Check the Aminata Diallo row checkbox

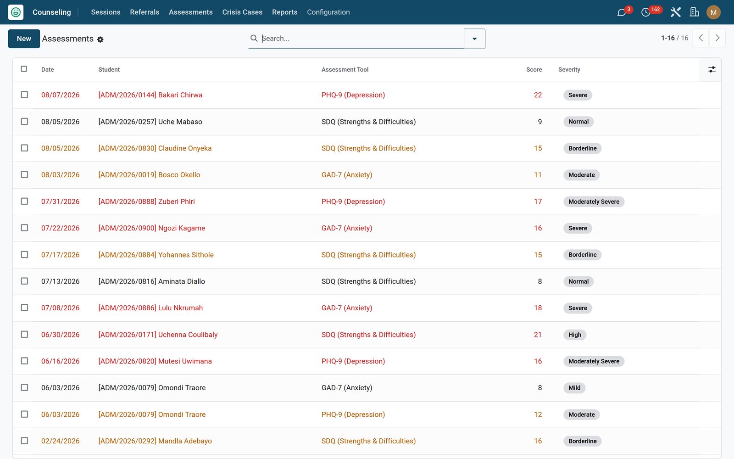click(x=24, y=281)
